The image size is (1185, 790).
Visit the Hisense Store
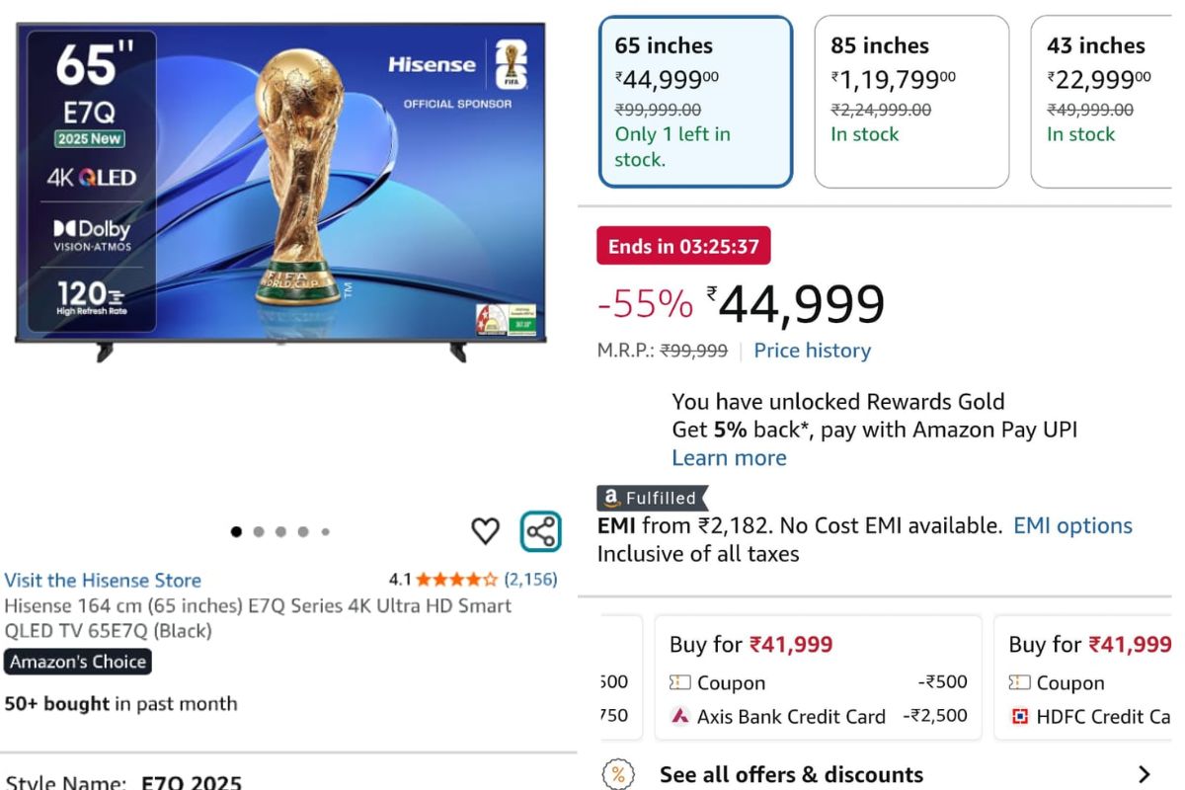click(x=103, y=580)
